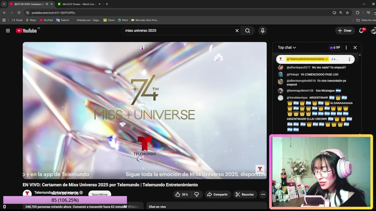Open the media control icon
The width and height of the screenshot is (376, 211).
368,13
